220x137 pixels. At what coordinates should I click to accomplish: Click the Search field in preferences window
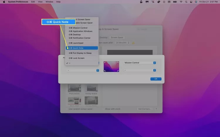148,29
